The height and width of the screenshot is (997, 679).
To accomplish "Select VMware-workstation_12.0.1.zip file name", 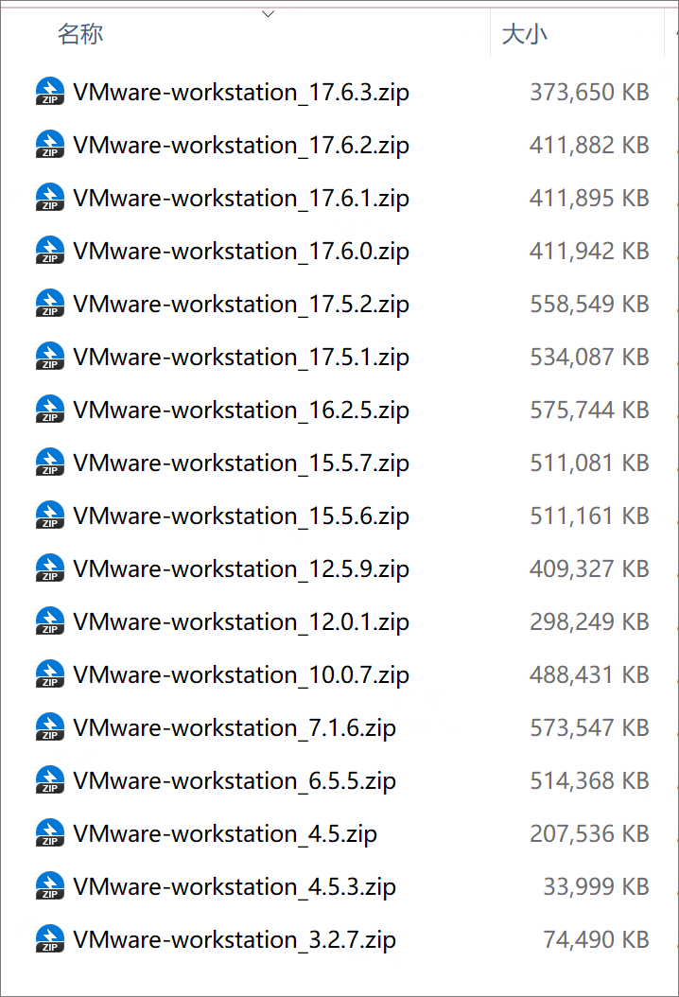I will click(240, 621).
